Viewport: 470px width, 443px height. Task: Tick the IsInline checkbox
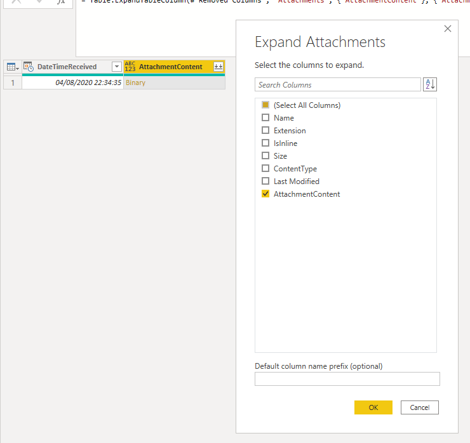click(x=265, y=143)
